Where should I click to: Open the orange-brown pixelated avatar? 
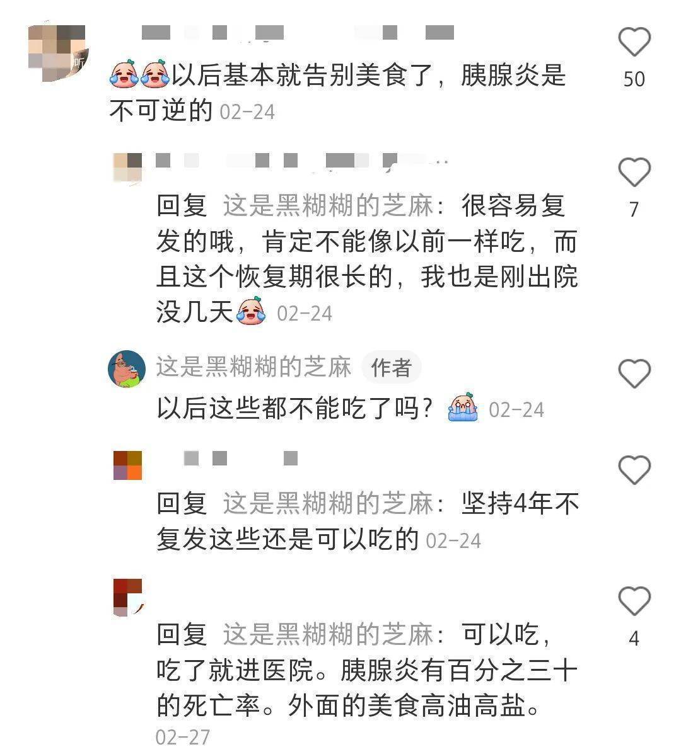point(127,465)
